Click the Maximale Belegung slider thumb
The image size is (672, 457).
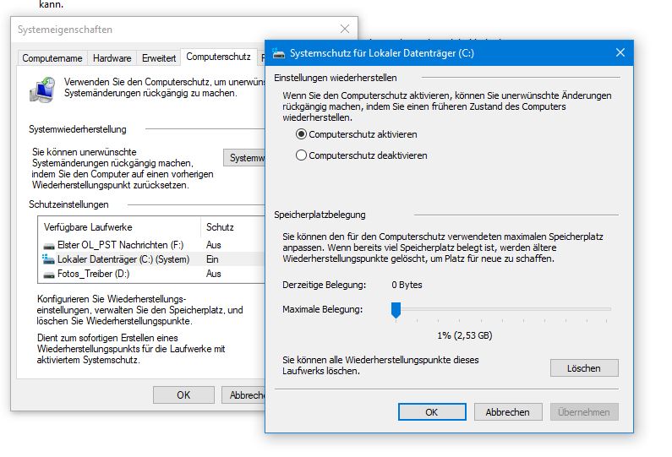(x=396, y=310)
